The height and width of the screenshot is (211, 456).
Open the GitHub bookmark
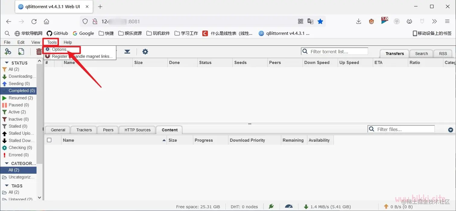[x=57, y=33]
